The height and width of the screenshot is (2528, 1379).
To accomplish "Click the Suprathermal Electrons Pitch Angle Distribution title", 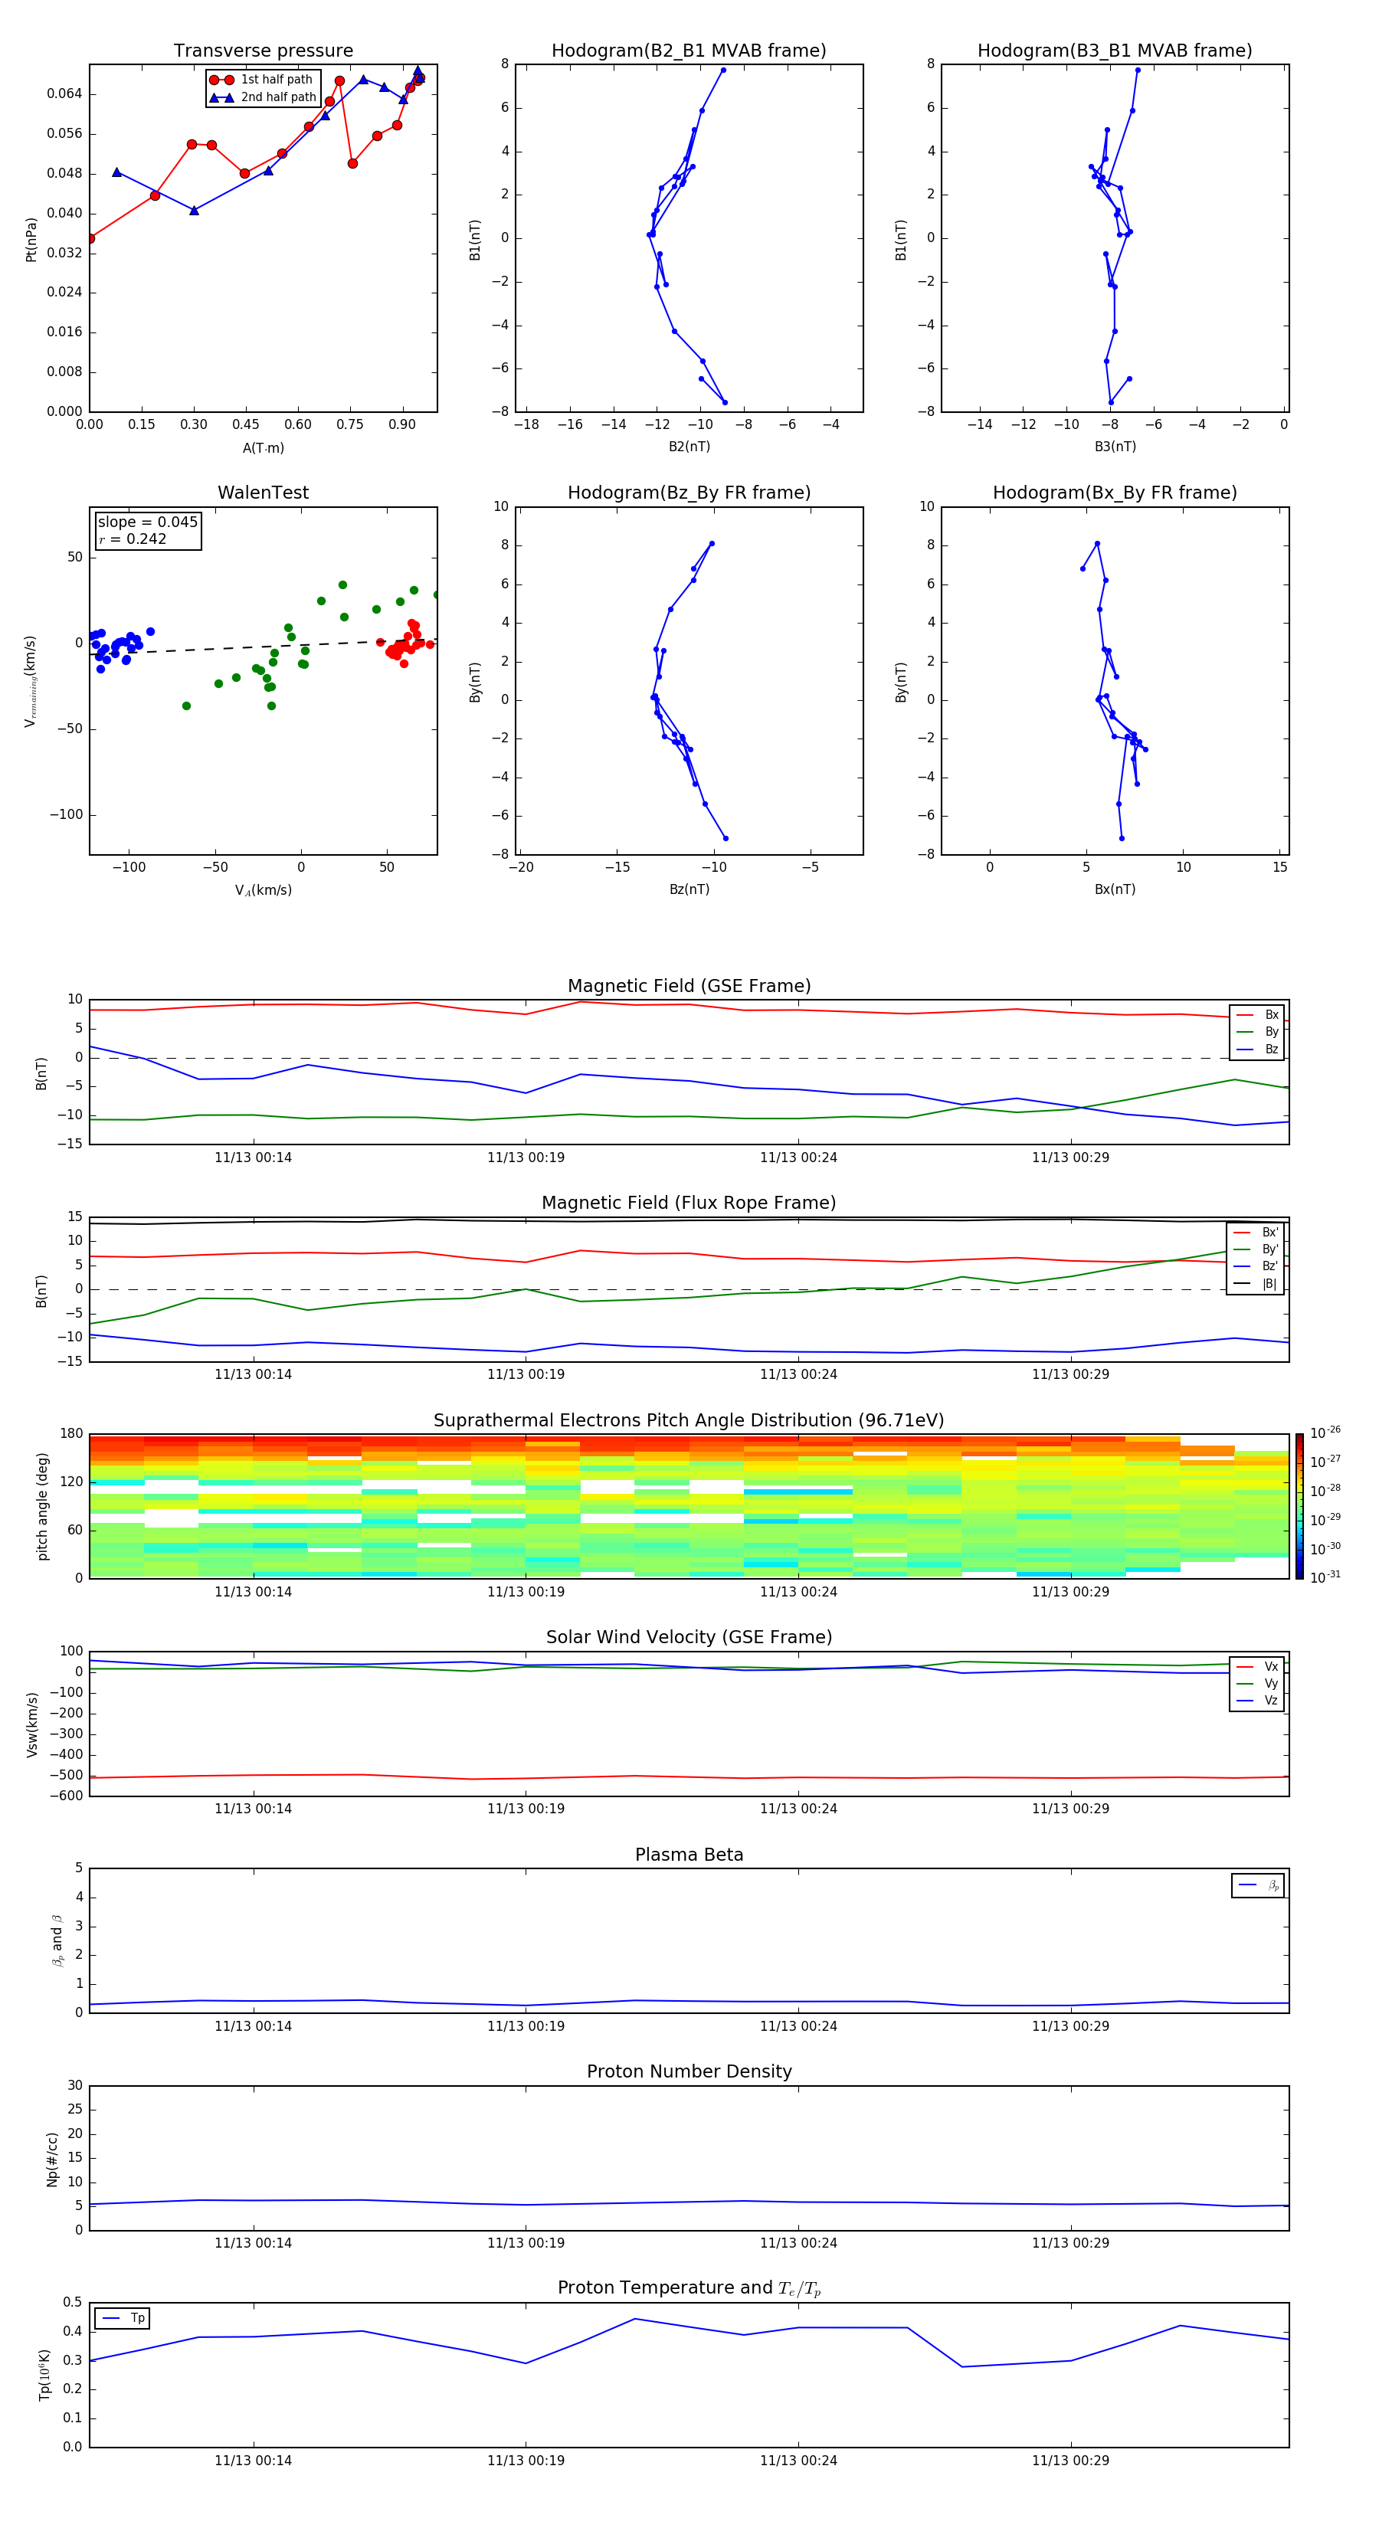I will [x=689, y=1421].
